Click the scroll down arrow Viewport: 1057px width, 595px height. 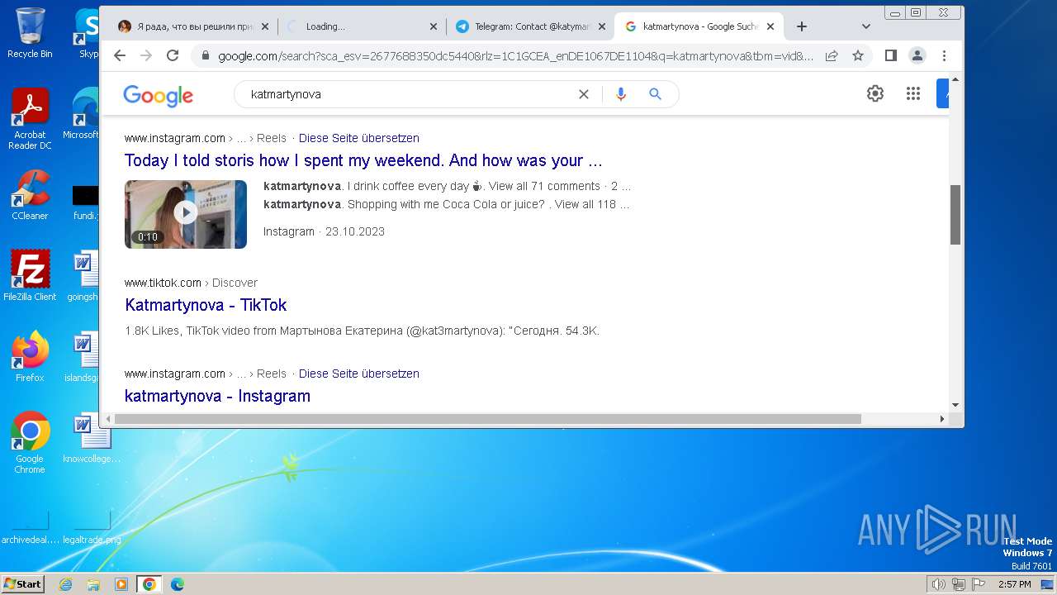point(955,405)
